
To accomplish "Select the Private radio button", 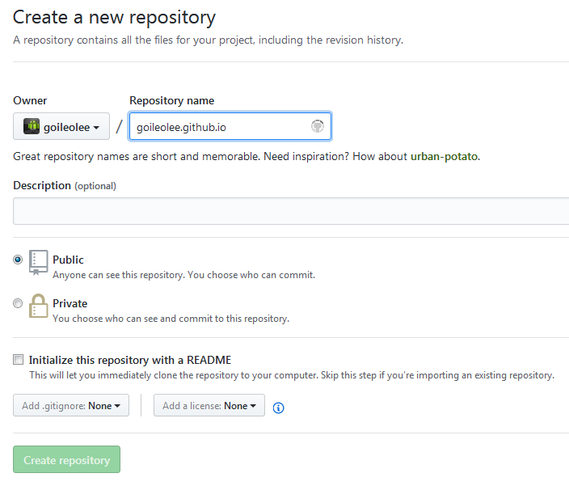I will [x=18, y=303].
